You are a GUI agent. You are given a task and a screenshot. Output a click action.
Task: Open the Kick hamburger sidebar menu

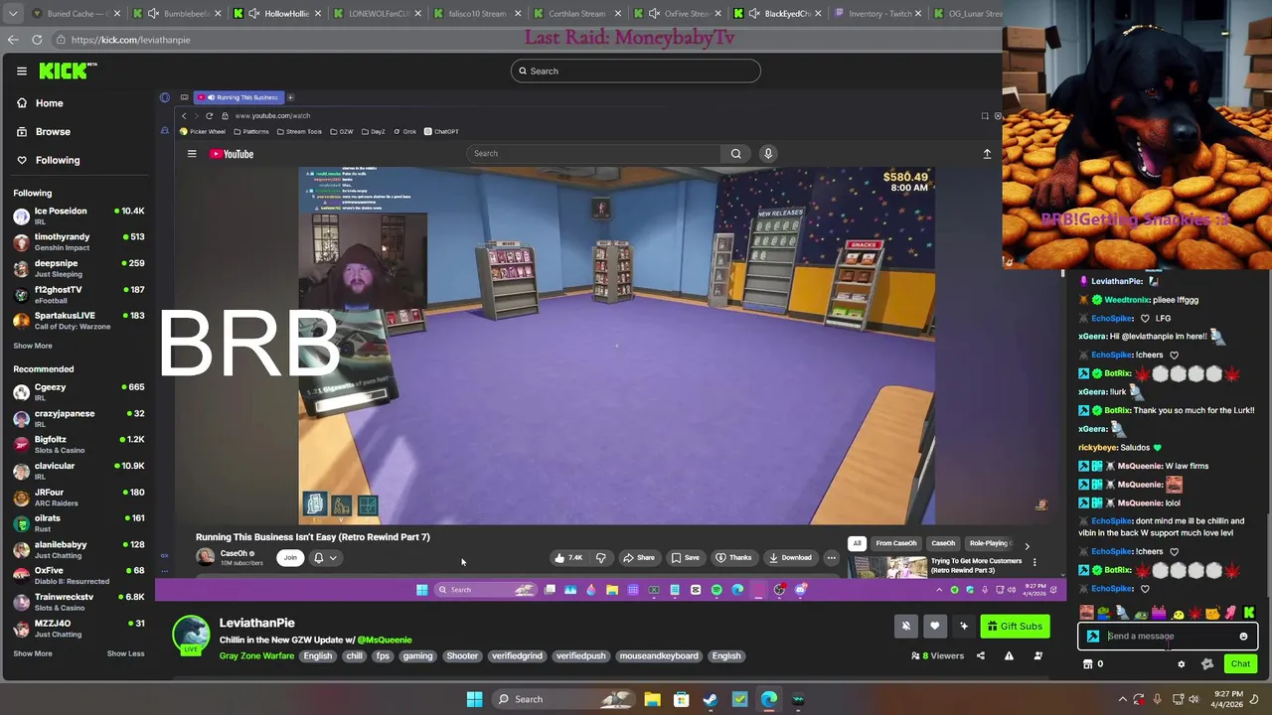click(x=21, y=71)
